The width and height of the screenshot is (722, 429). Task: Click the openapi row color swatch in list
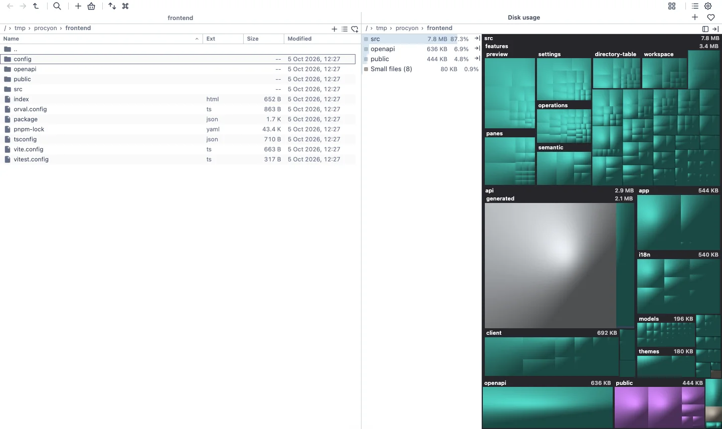366,49
